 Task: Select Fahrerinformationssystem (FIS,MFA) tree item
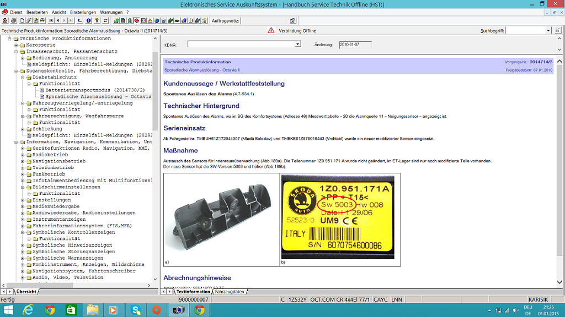82,226
